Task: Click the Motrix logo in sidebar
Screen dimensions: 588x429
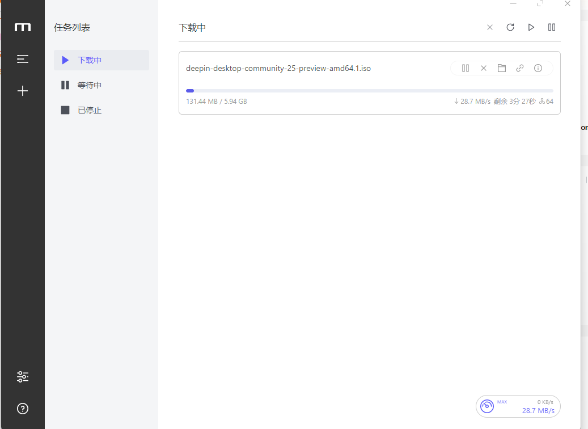Action: (23, 27)
